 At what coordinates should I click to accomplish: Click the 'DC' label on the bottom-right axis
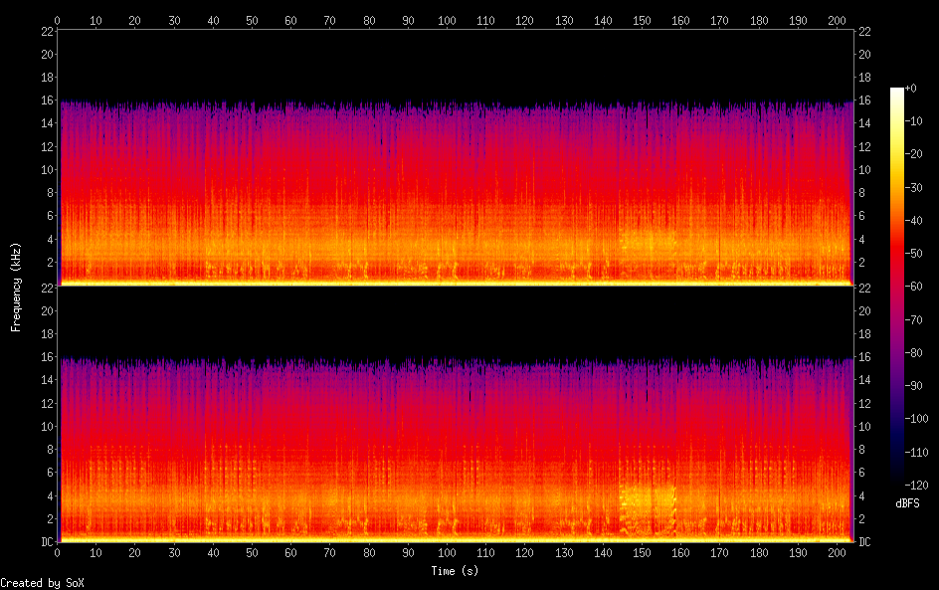coord(864,542)
